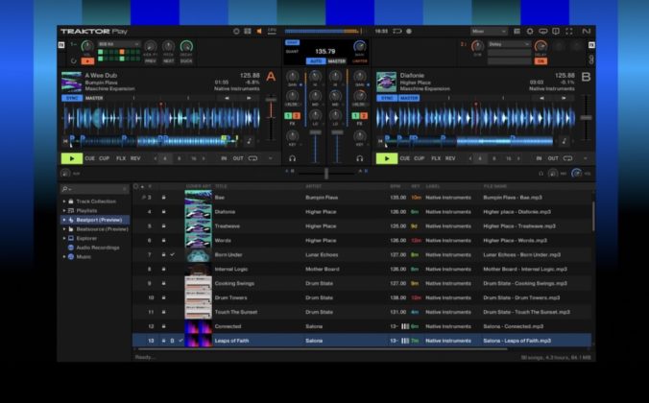Click the Audio Recordings icon in the sidebar

point(70,248)
